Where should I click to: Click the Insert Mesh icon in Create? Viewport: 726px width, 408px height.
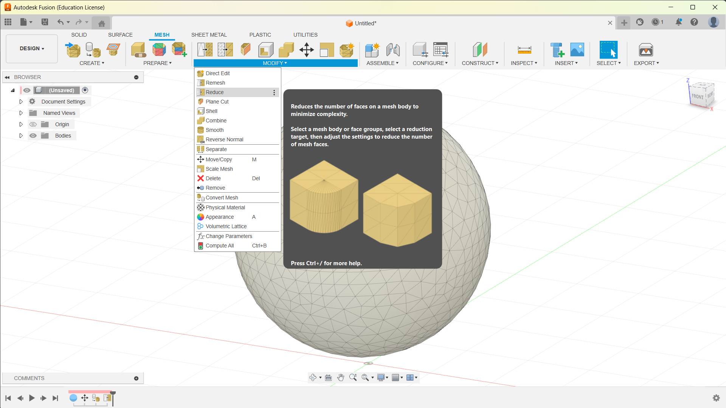[x=73, y=49]
